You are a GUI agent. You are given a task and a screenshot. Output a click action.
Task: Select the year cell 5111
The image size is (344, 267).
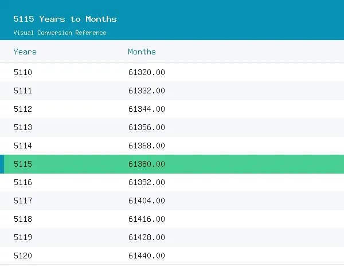point(23,91)
